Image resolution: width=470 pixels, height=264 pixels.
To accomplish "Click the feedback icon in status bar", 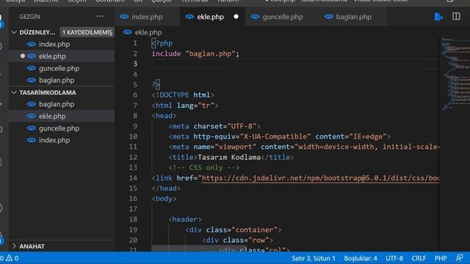I will point(459,257).
